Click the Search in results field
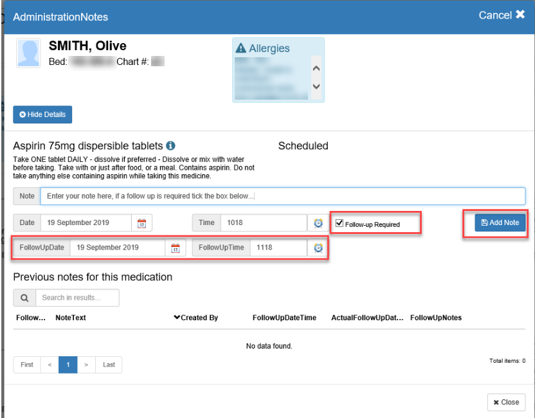Screen dimensions: 535x418 click(x=77, y=298)
